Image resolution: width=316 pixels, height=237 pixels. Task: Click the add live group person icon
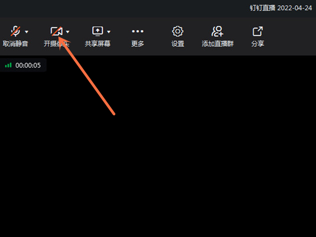click(218, 31)
